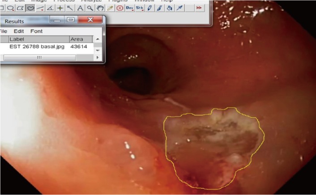Click the Results window title bar text

coord(14,22)
